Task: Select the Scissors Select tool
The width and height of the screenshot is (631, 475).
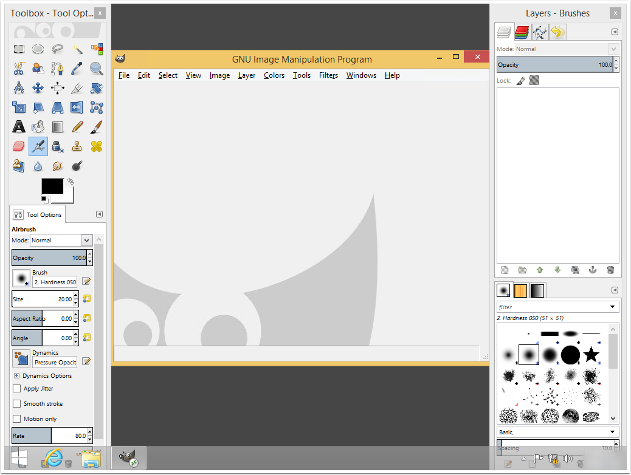Action: [x=19, y=69]
